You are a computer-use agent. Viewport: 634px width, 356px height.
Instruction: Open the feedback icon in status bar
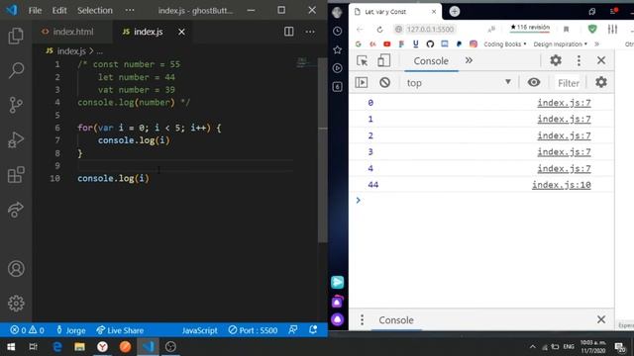pyautogui.click(x=293, y=330)
